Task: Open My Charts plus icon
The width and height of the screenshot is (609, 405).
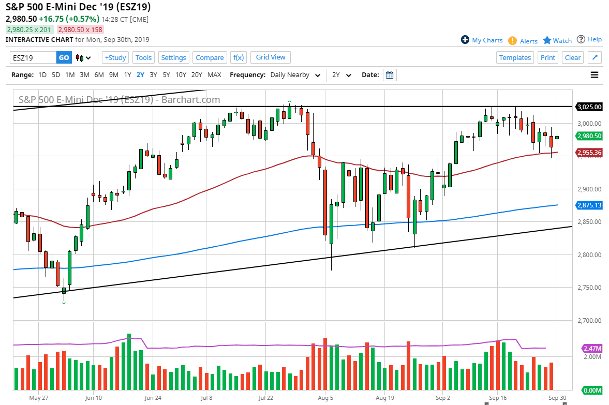Action: [x=465, y=40]
